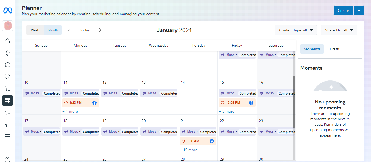Viewport: 371px width, 162px height.
Task: Open the Insights bar chart icon
Action: 8,124
